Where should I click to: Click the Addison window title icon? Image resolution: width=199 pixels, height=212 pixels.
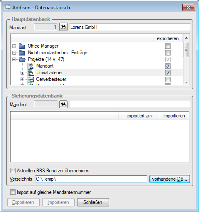coord(7,7)
